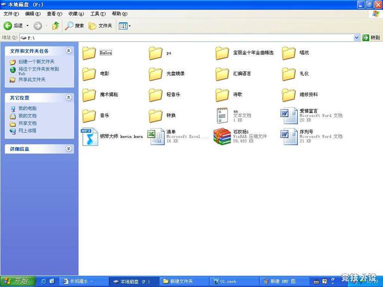This screenshot has height=287, width=383.
Task: Click 将这个文件夹发布到 Web link
Action: click(x=38, y=71)
